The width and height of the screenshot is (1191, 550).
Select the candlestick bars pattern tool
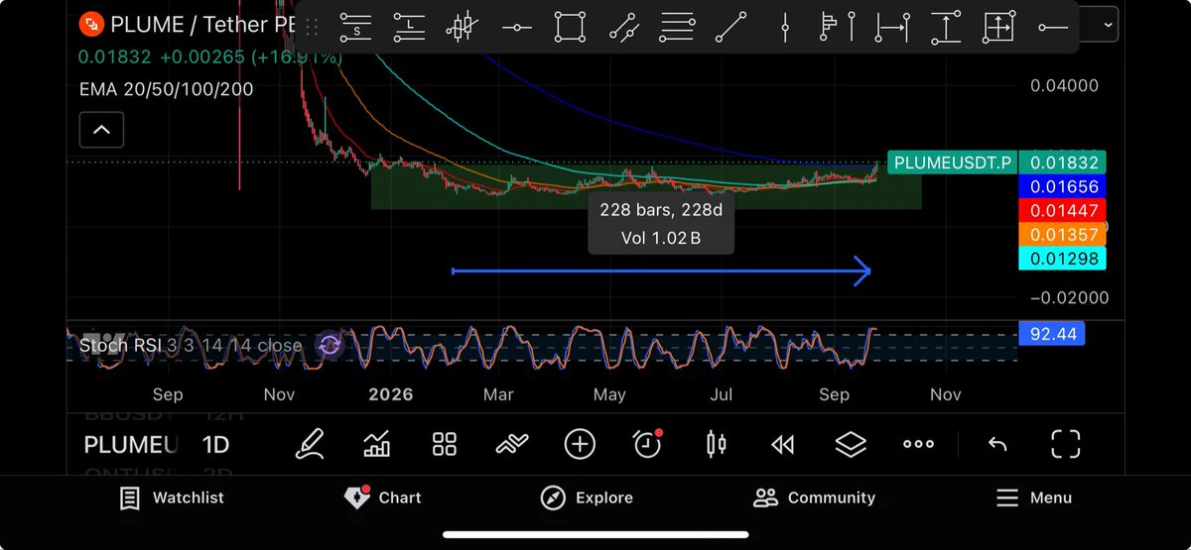pyautogui.click(x=463, y=28)
